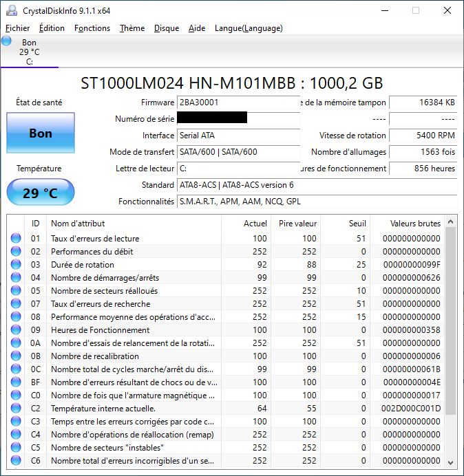Screen dimensions: 464x476
Task: Click raw value 000000000017 in row C0
Action: [x=412, y=396]
